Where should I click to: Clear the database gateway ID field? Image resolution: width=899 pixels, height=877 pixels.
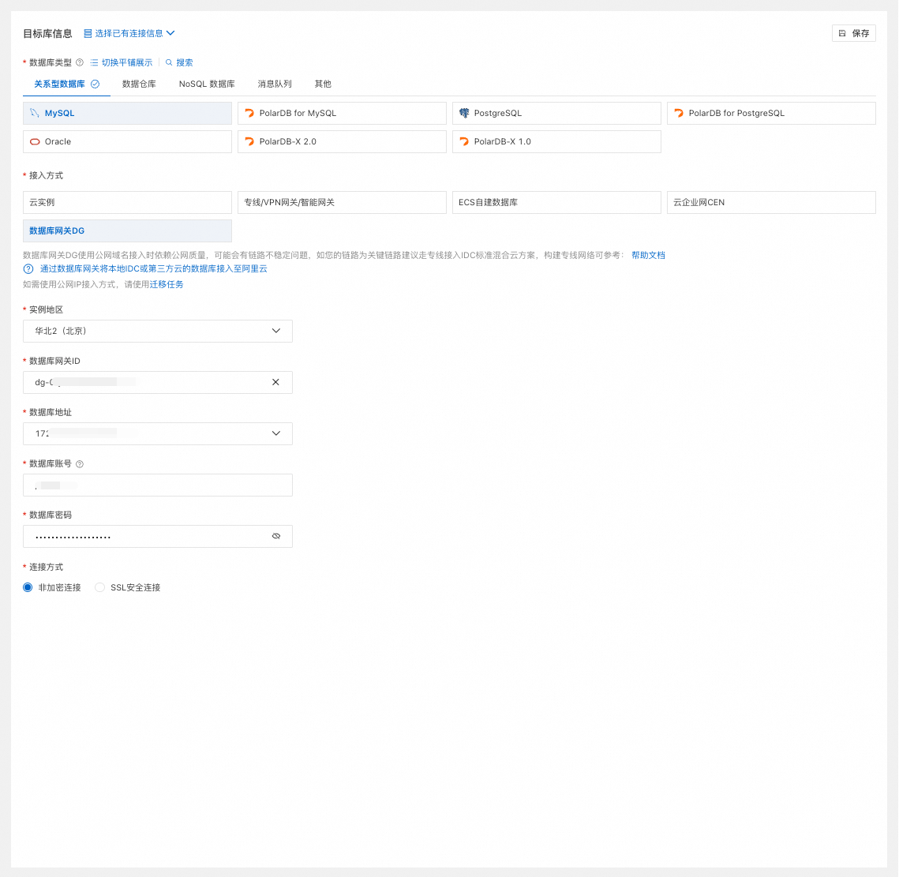275,382
